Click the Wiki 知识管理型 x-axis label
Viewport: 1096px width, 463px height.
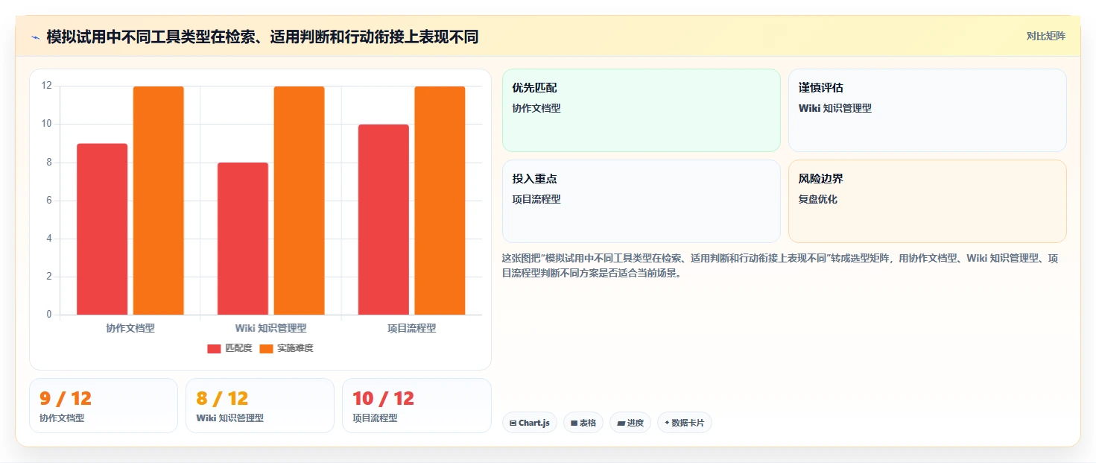coord(271,328)
